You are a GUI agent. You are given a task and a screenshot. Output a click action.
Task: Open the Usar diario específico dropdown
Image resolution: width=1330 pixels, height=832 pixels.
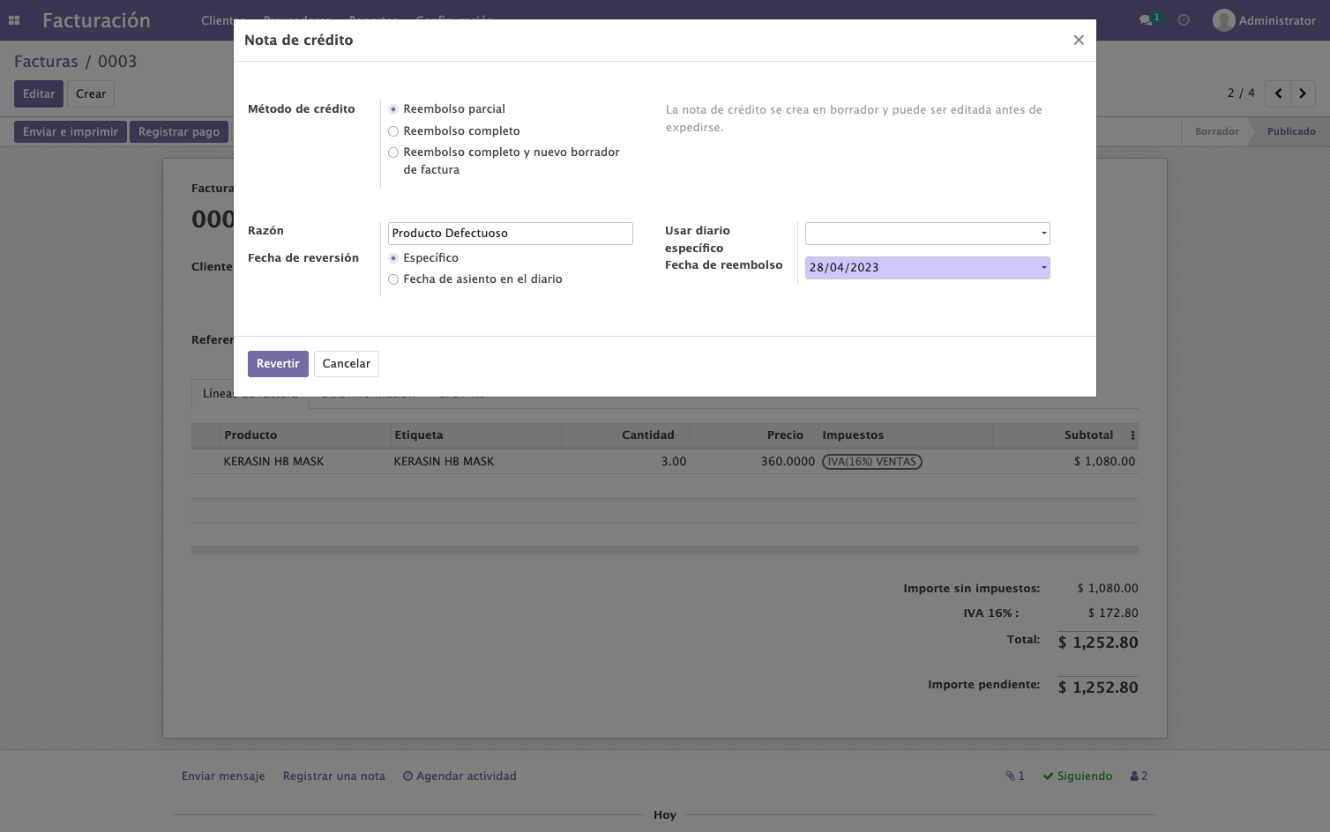coord(927,234)
